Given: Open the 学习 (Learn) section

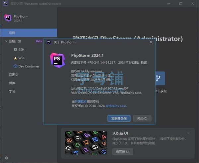Looking at the screenshot, I should pos(12,91).
